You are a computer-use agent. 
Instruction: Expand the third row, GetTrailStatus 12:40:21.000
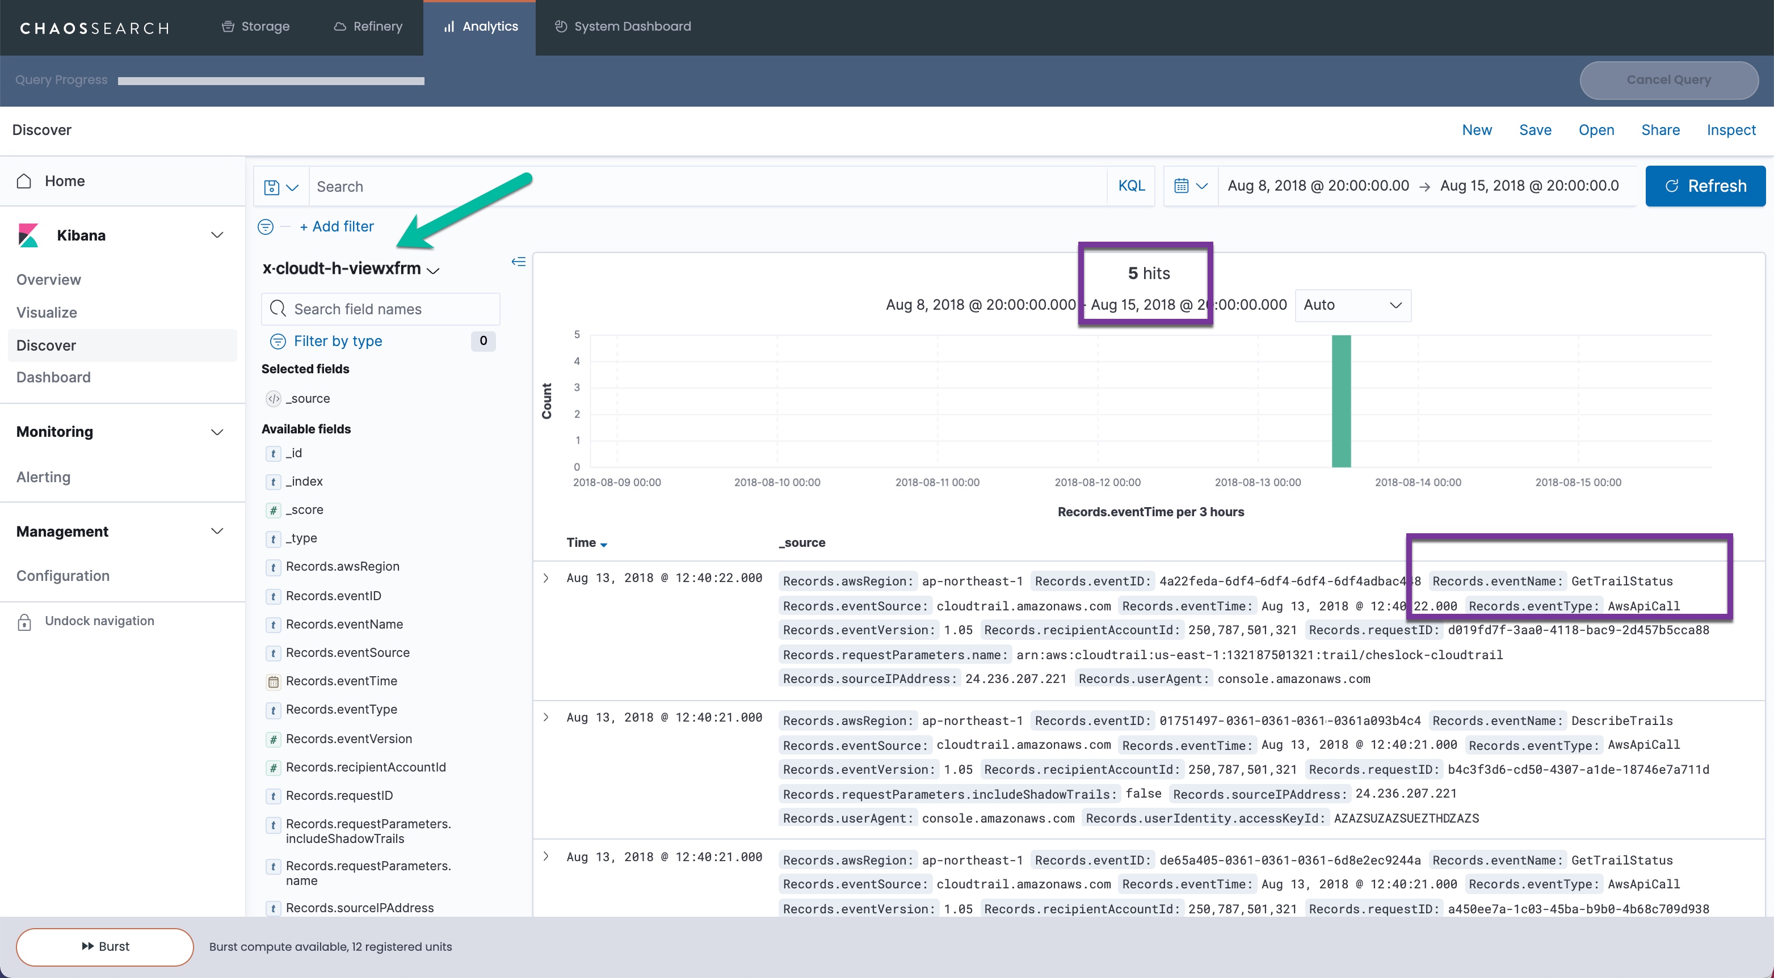tap(545, 857)
